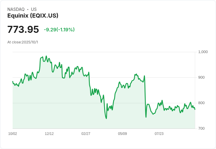Select the 02/27 date on x-axis
The image size is (216, 149).
click(86, 134)
